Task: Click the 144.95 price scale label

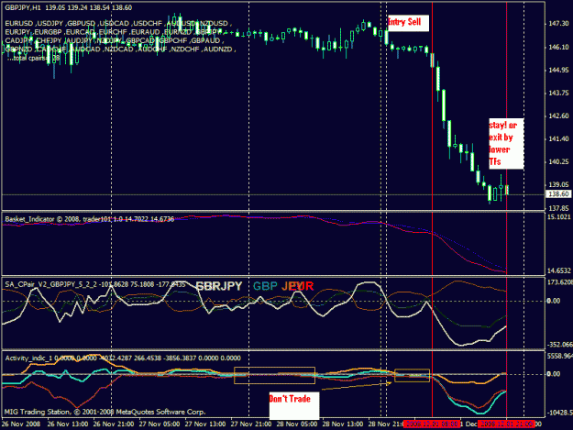Action: tap(558, 71)
